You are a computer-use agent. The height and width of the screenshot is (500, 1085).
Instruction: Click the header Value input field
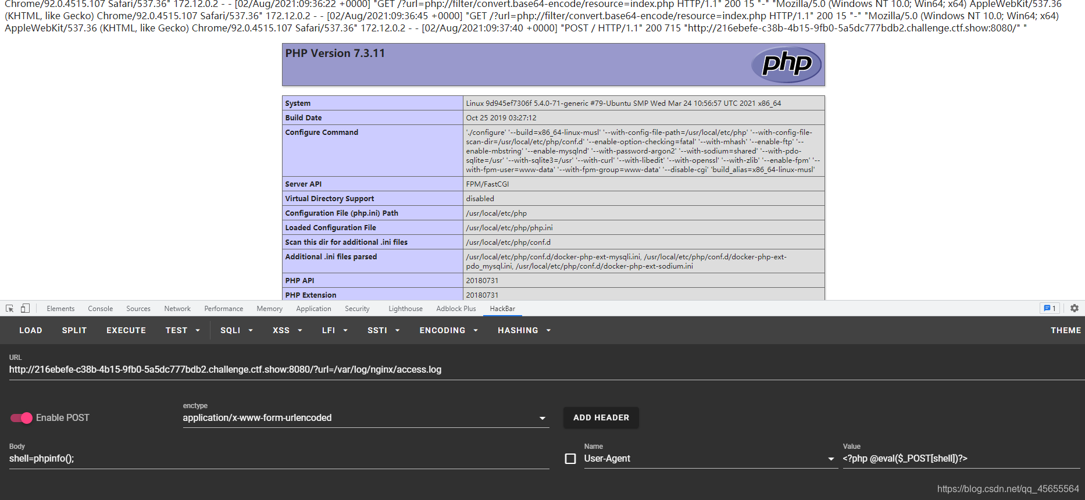[962, 459]
